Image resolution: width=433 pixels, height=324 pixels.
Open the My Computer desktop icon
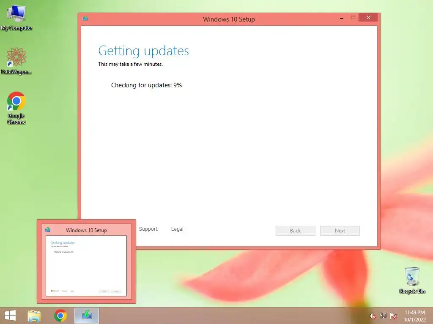point(16,18)
